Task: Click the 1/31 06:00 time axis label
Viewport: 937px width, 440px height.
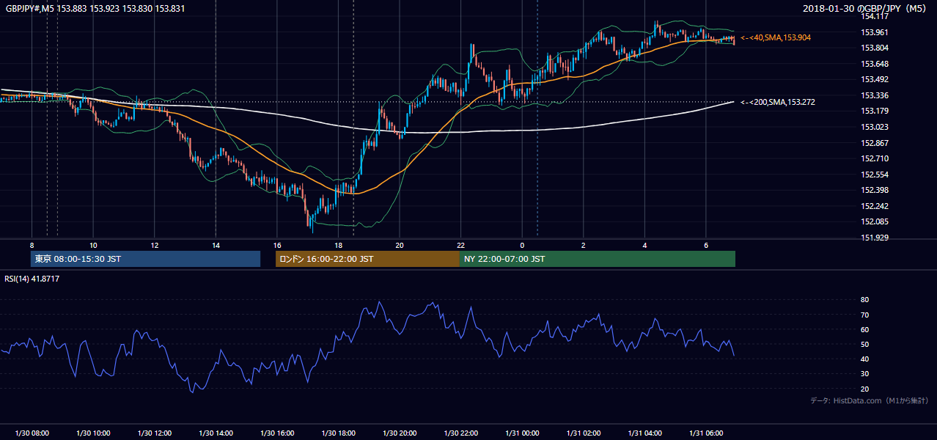Action: 705,433
